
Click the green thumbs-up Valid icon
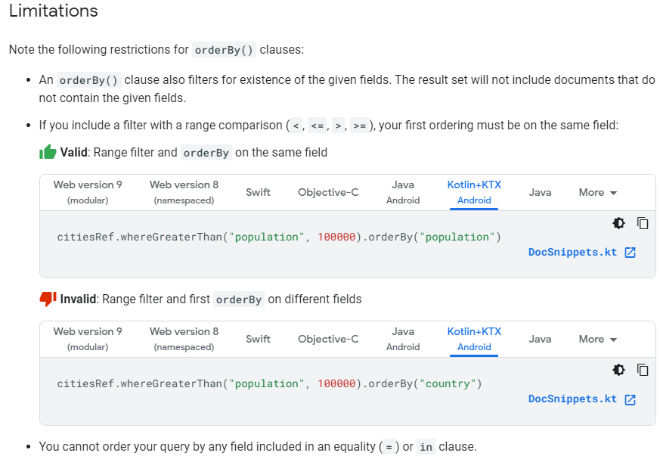(x=48, y=152)
